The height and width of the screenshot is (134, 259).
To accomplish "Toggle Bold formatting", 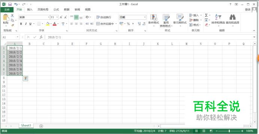I will tap(21, 24).
